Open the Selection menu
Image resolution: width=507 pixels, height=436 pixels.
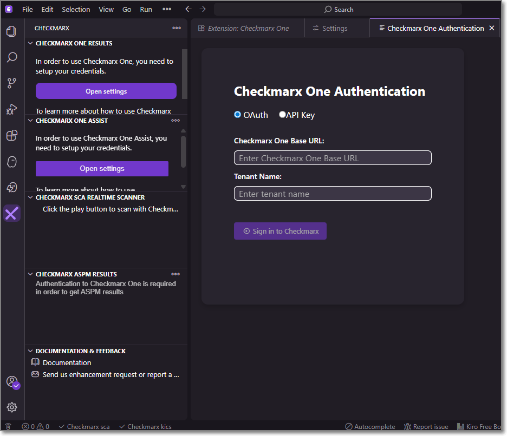pos(76,9)
